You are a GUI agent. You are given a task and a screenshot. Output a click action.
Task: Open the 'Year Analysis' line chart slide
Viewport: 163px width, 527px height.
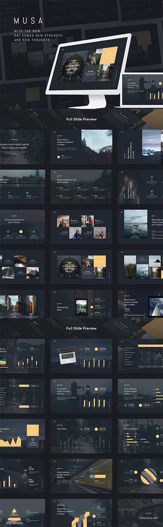pyautogui.click(x=81, y=436)
